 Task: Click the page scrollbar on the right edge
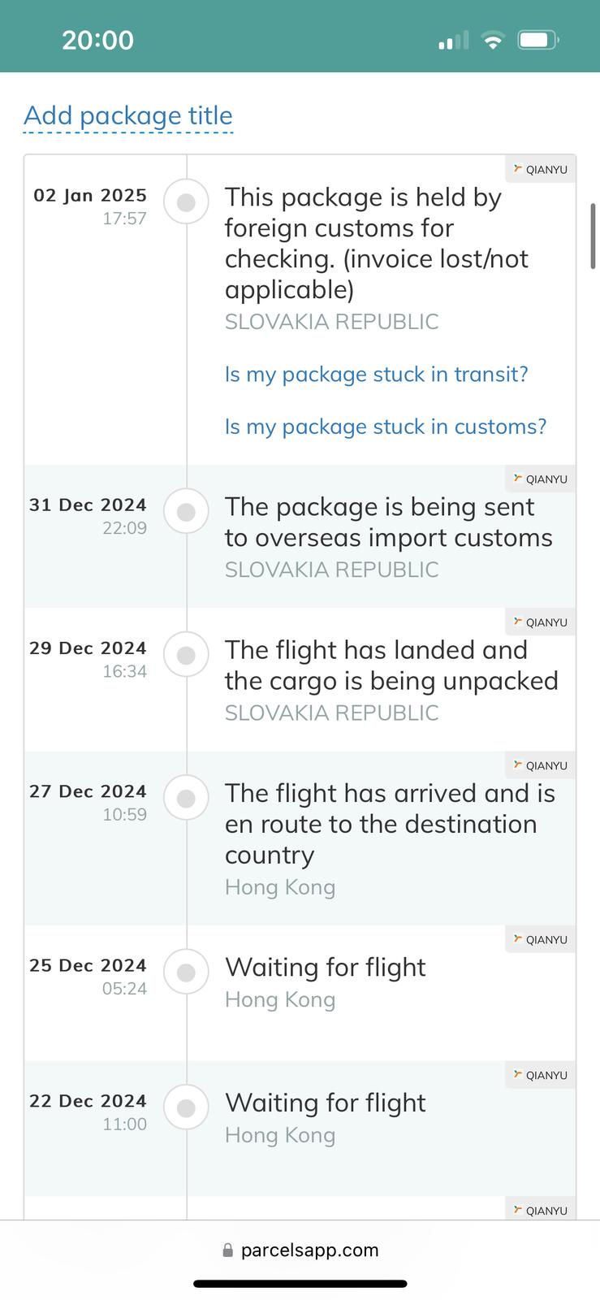coord(594,236)
